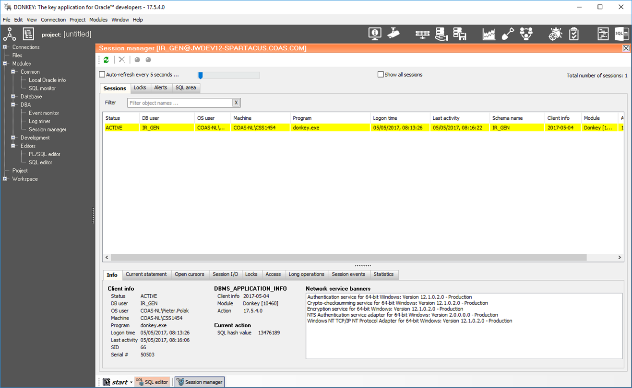Click the horizontal scrollbar of sessions grid
Image resolution: width=632 pixels, height=388 pixels.
pos(349,257)
